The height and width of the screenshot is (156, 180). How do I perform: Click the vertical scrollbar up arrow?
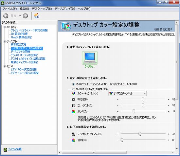177,23
